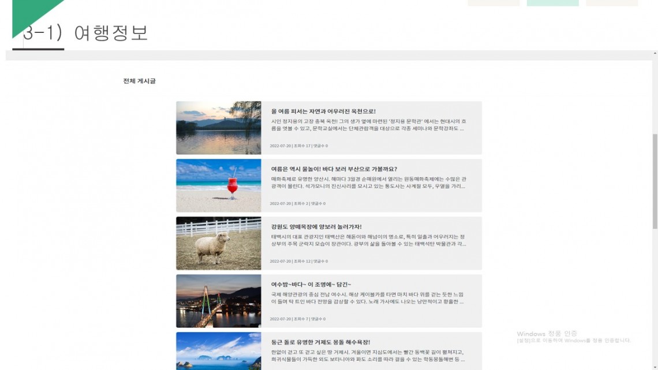Open the red drink beach thumbnail
The width and height of the screenshot is (658, 370).
click(x=219, y=185)
